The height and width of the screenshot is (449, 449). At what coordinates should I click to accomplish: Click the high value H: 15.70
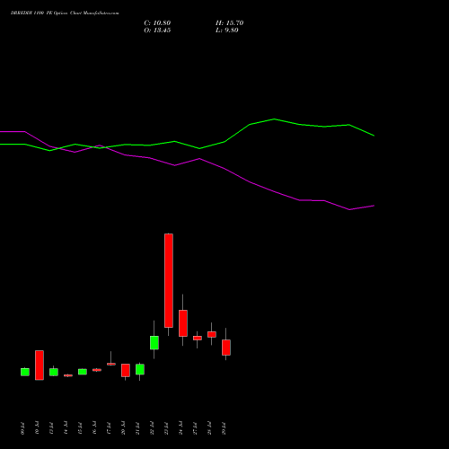click(230, 23)
